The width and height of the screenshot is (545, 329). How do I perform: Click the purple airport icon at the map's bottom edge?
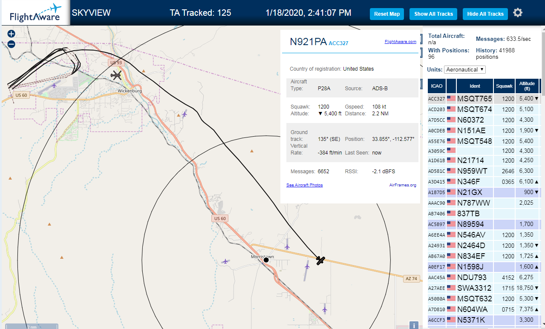325,309
